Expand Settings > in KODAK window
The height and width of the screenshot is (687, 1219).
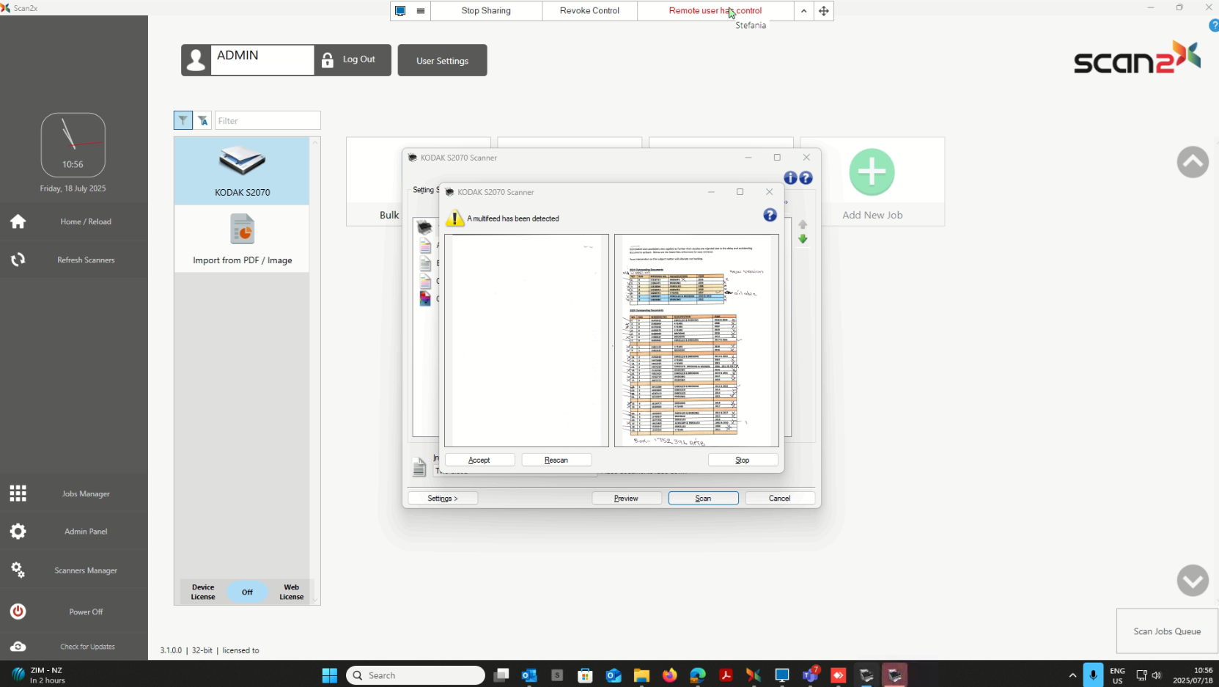click(x=443, y=498)
